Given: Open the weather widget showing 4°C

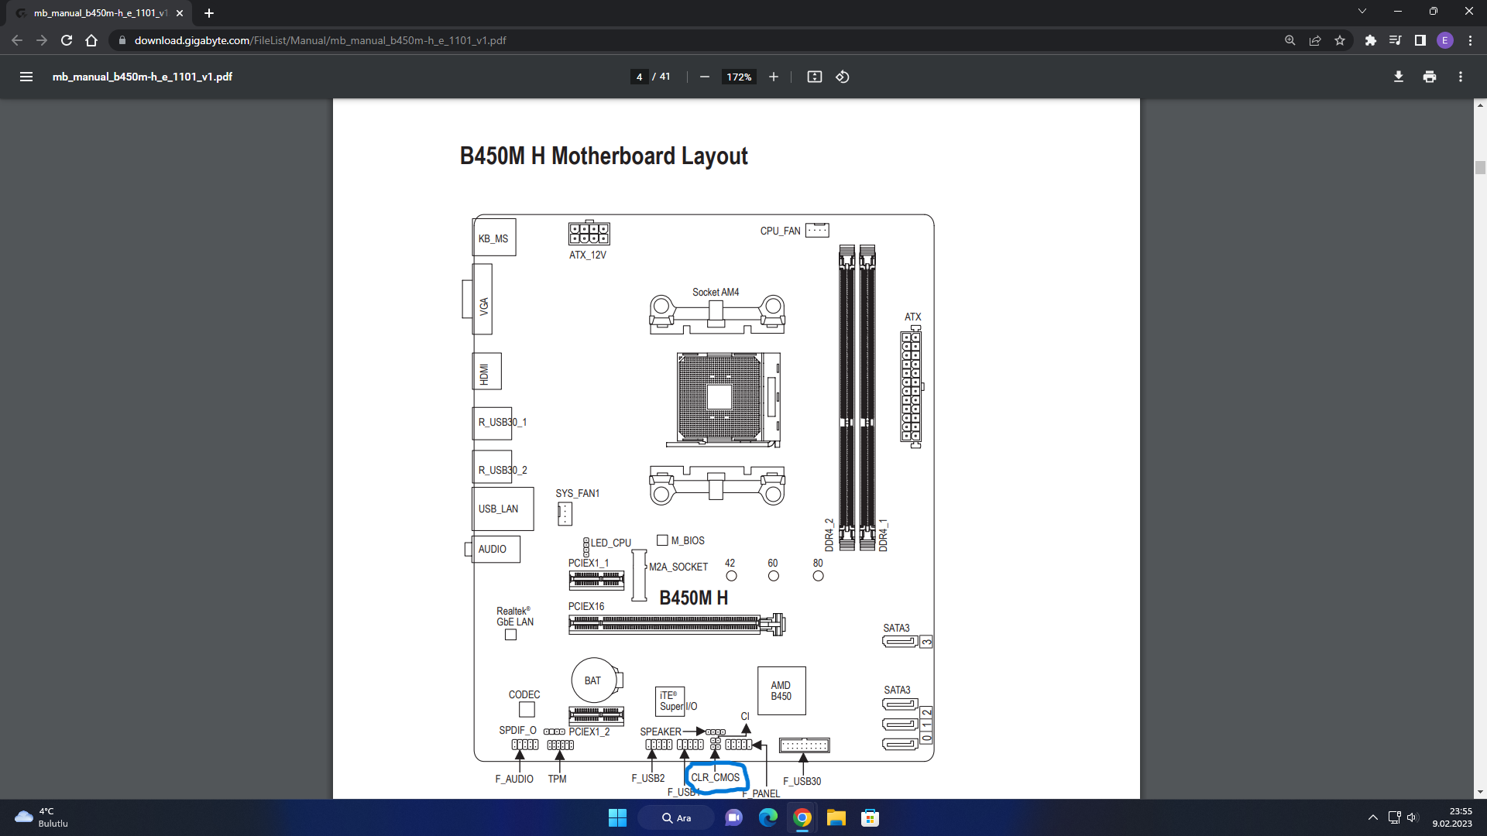Looking at the screenshot, I should coord(43,817).
